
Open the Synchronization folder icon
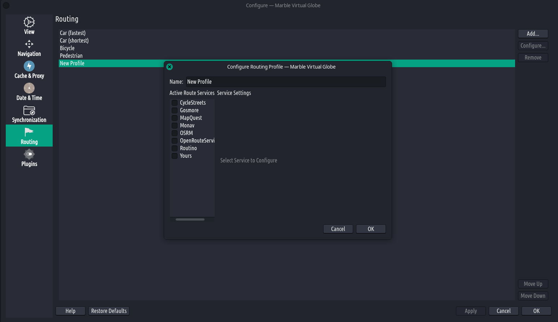29,110
